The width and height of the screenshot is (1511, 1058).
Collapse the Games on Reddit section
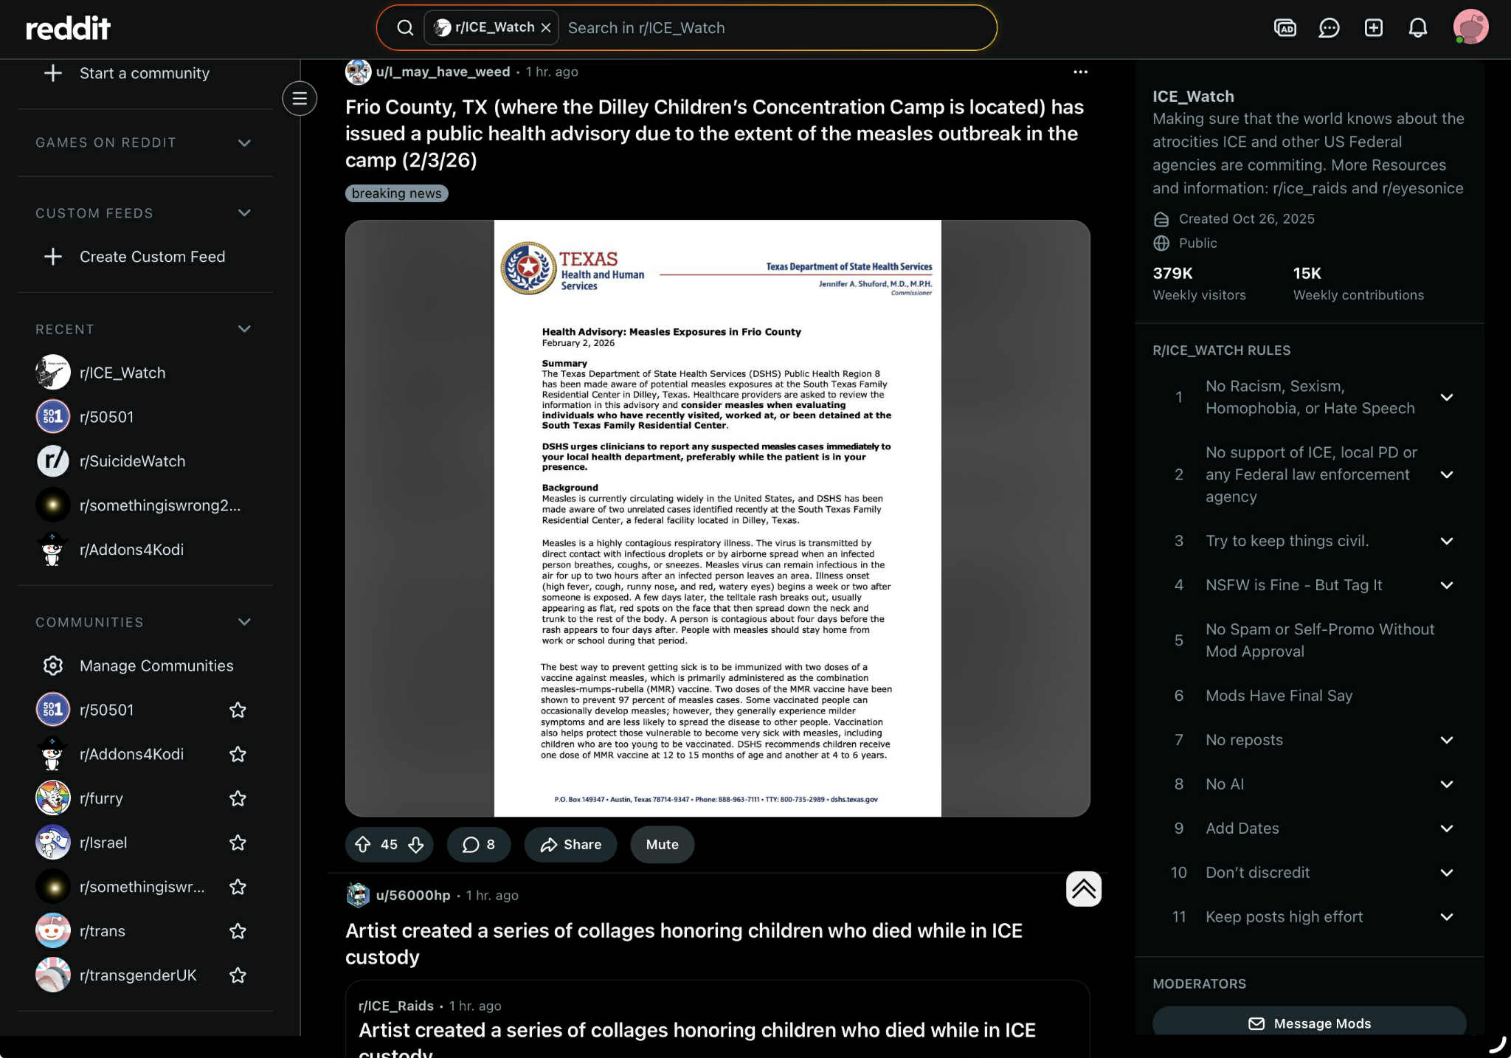244,142
